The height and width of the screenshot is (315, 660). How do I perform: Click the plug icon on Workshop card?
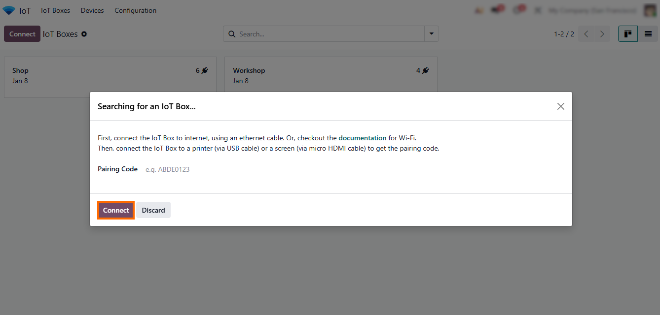click(x=425, y=70)
